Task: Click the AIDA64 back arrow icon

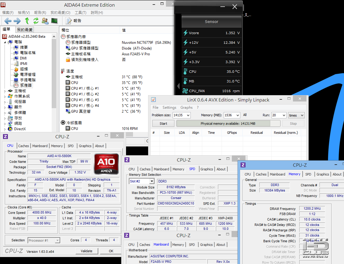Action: (8, 21)
